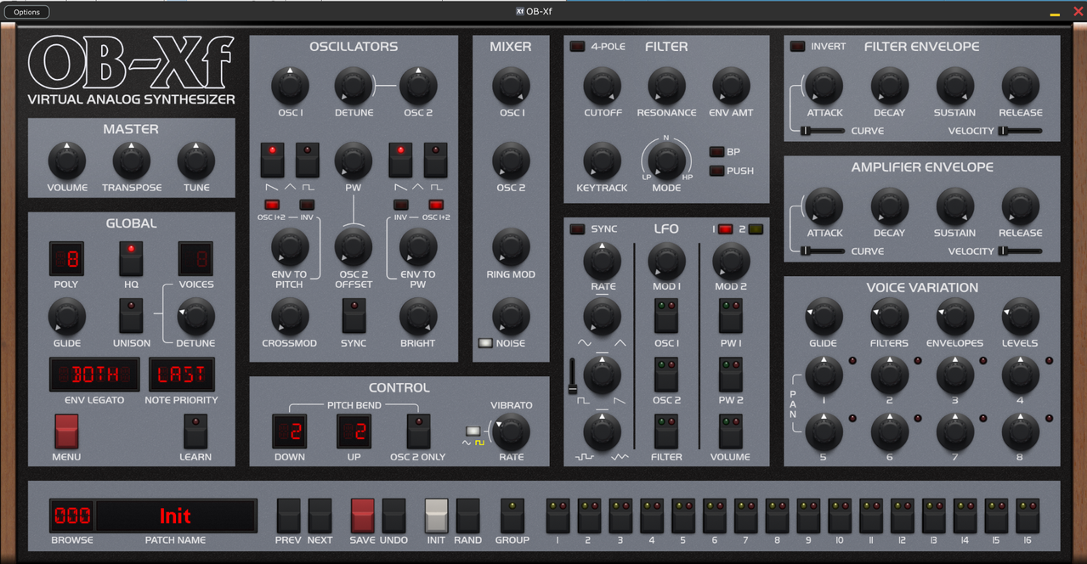Click the ENV TO PITCH knob

pyautogui.click(x=290, y=247)
